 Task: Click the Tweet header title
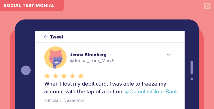57,37
